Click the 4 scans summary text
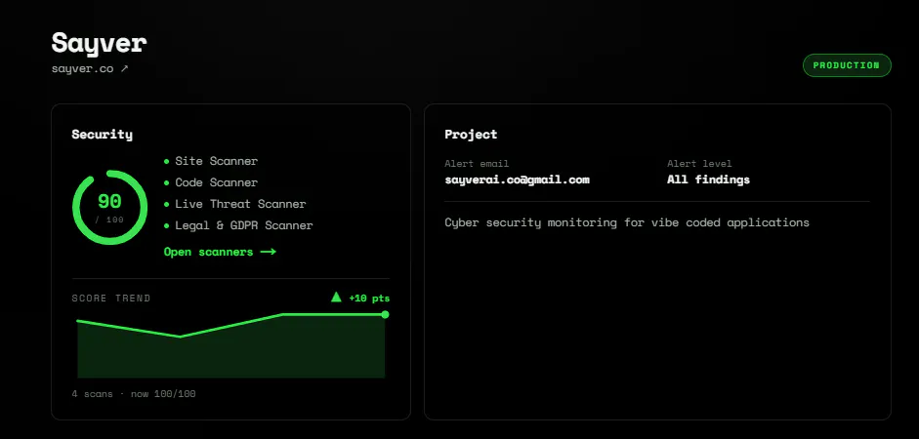This screenshot has width=919, height=439. click(x=134, y=394)
